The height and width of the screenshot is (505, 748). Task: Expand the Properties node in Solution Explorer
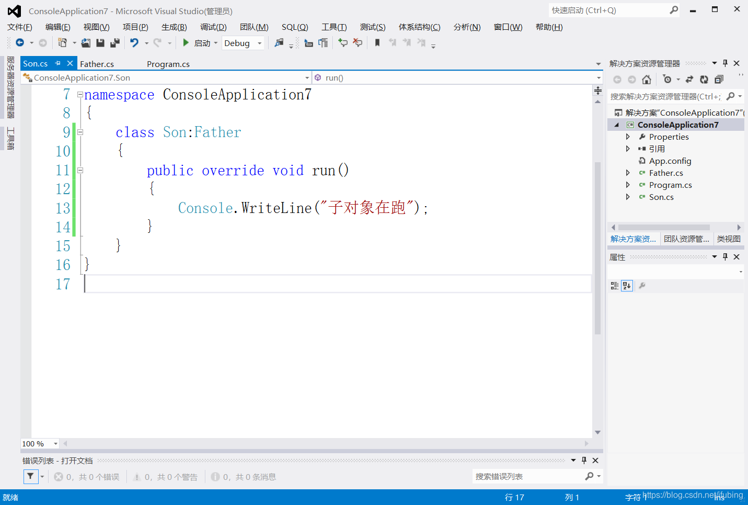click(x=628, y=137)
